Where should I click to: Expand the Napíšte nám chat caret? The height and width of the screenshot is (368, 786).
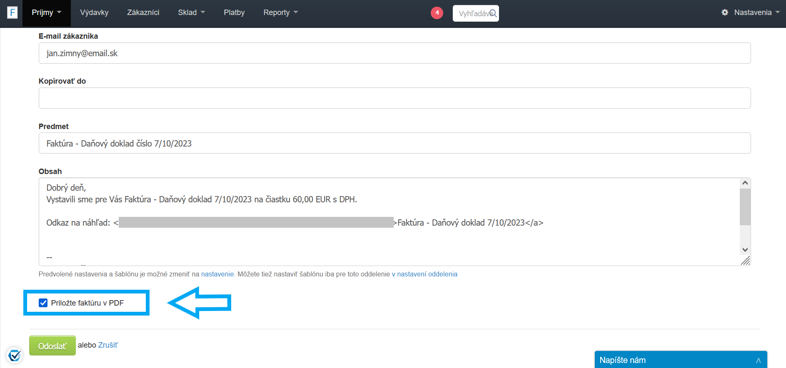click(x=759, y=361)
